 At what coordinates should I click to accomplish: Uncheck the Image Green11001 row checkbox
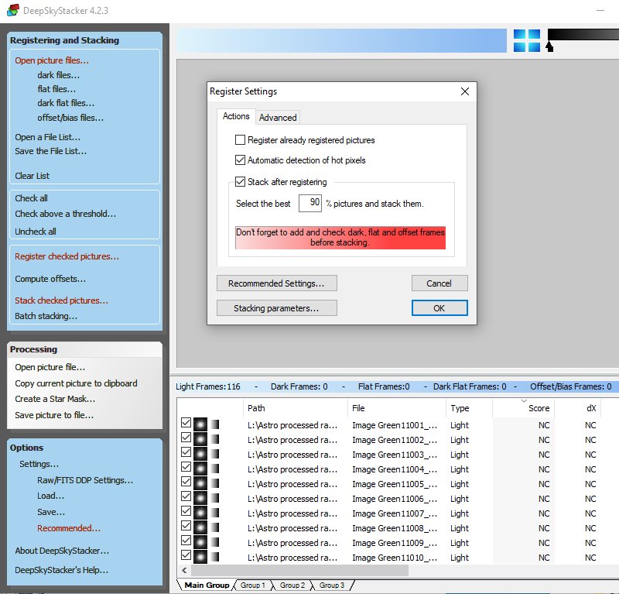186,423
